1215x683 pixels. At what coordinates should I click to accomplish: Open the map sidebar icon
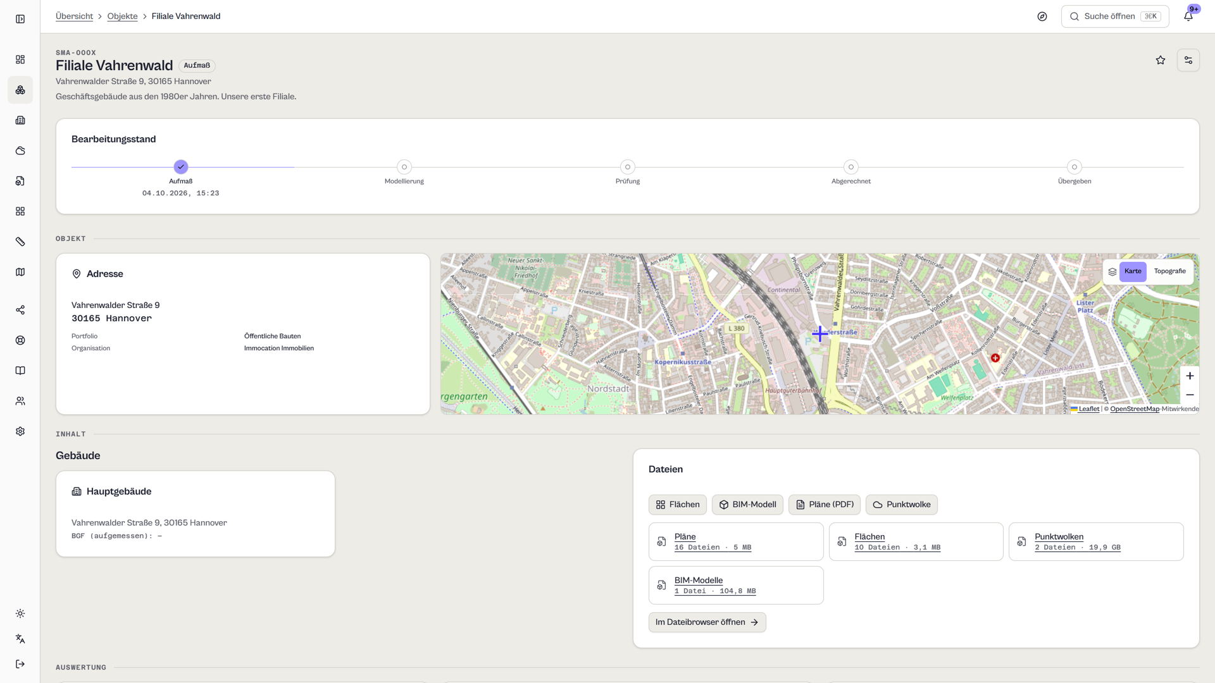tap(20, 272)
